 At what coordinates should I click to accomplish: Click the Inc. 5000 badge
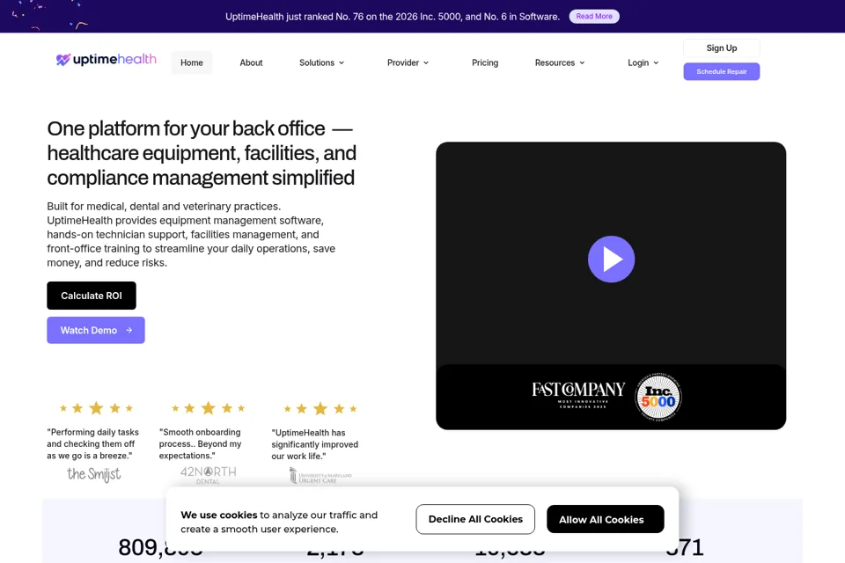coord(658,397)
